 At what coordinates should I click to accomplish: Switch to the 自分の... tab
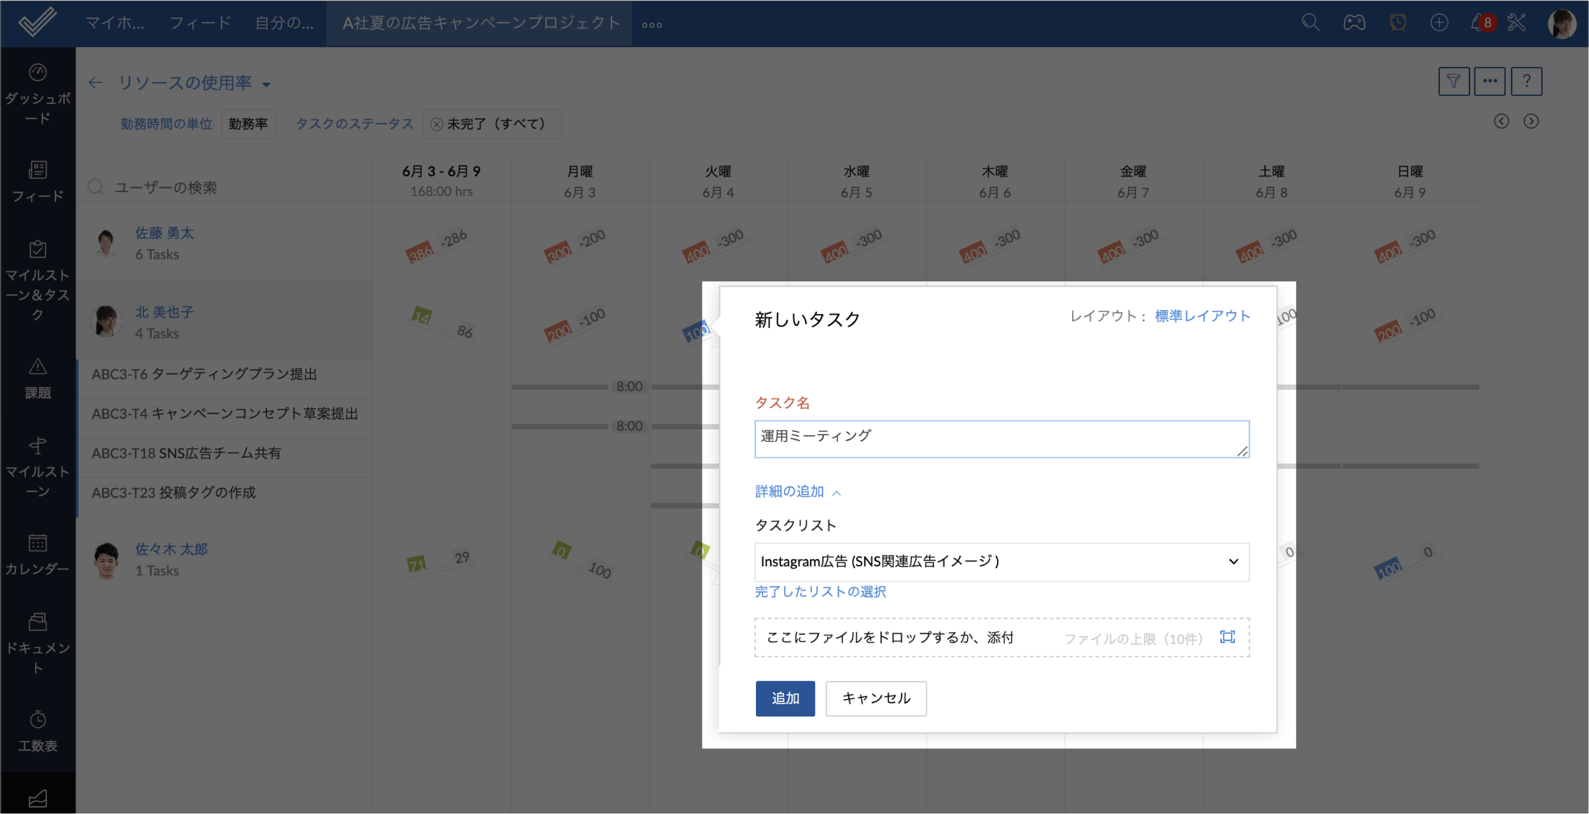pyautogui.click(x=284, y=24)
